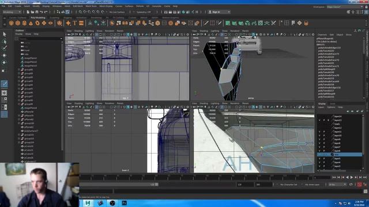Toggle playback P flag of layer4
Image resolution: width=369 pixels, height=207 pixels.
tap(324, 162)
